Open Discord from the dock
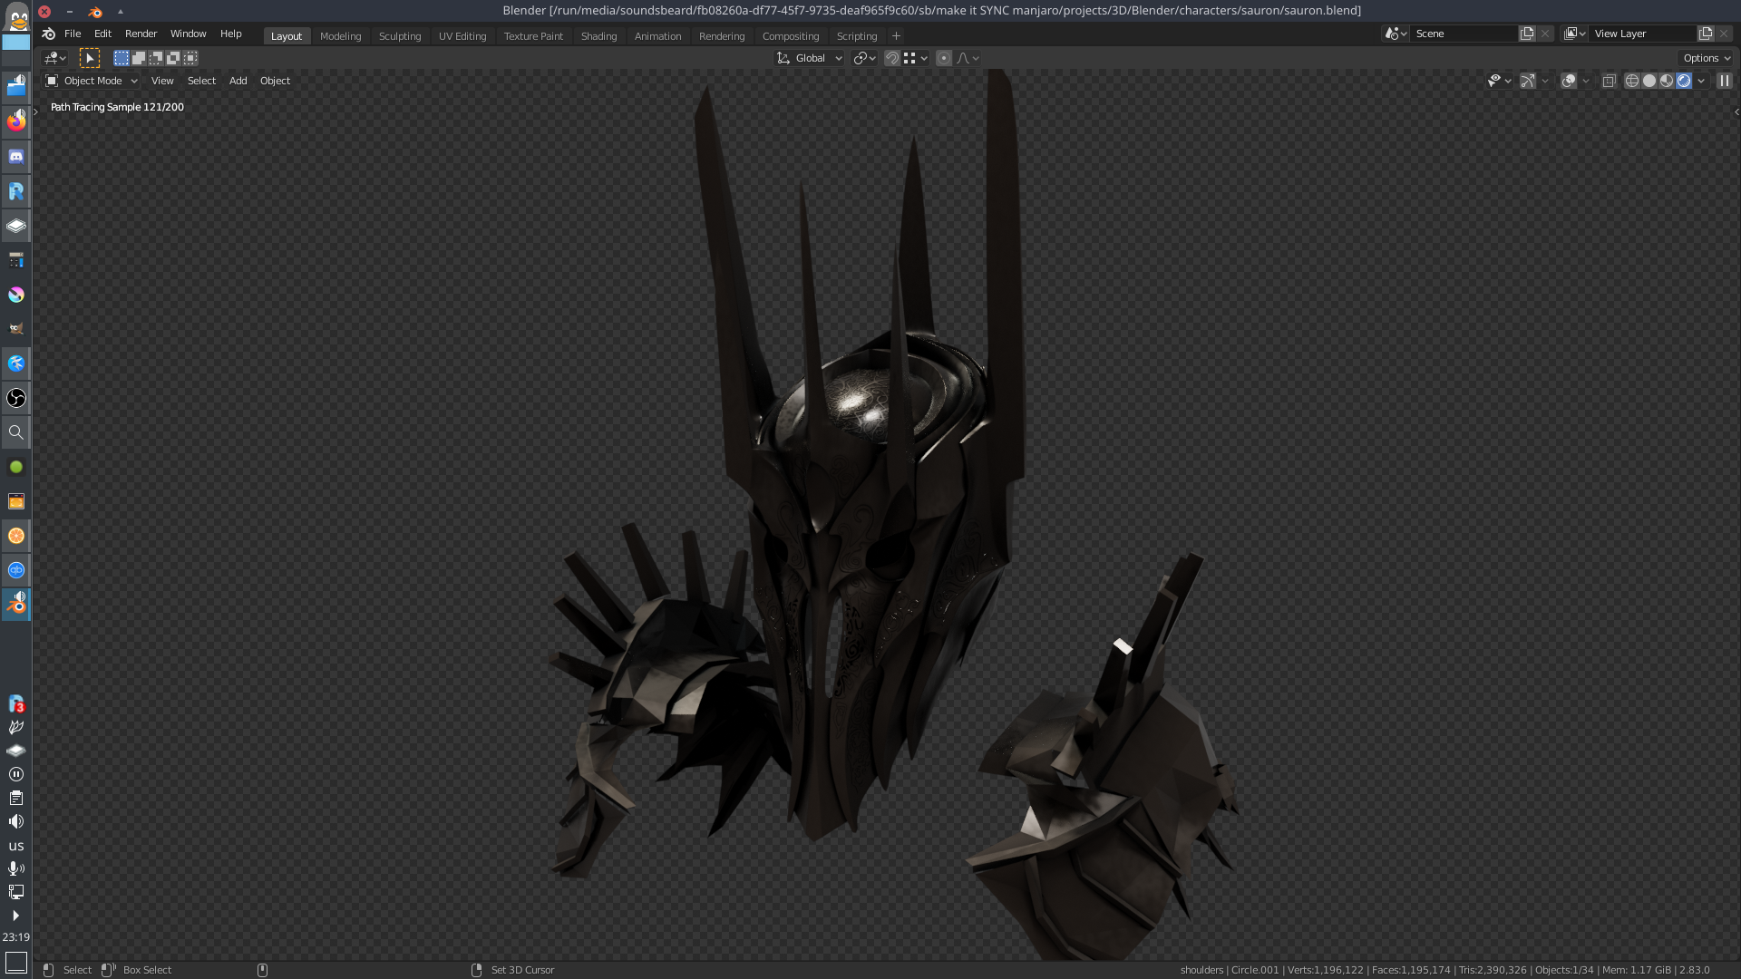This screenshot has width=1741, height=979. point(16,157)
